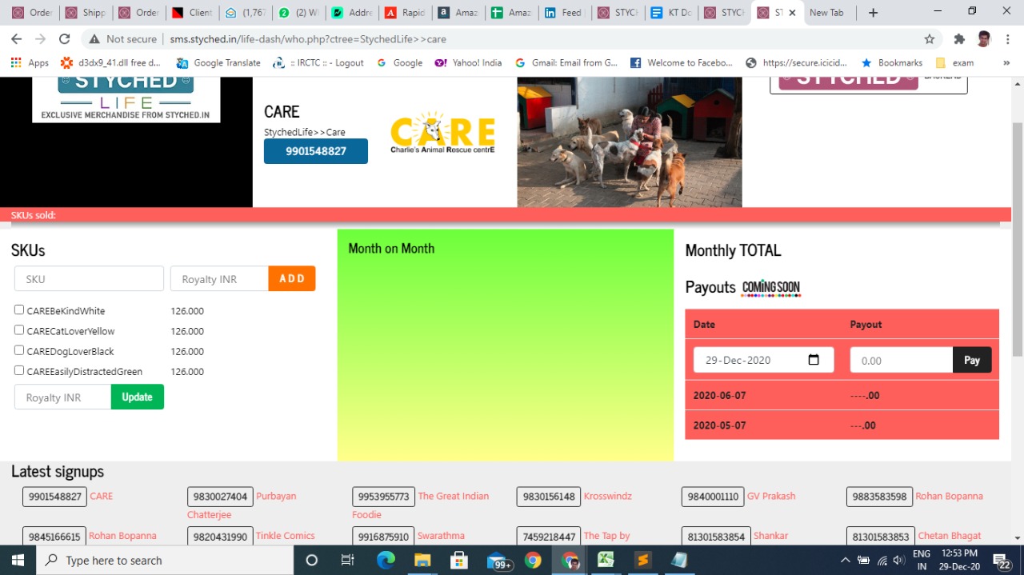The height and width of the screenshot is (575, 1024).
Task: Open the Bookmarks folder in bookmarks bar
Action: tap(891, 62)
